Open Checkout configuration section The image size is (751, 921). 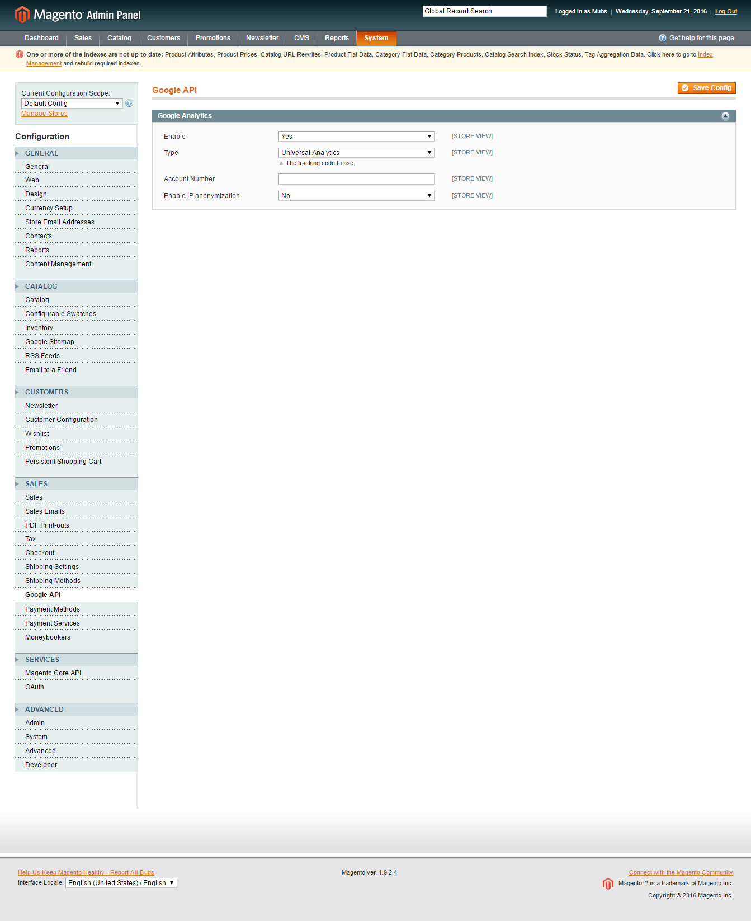coord(76,553)
